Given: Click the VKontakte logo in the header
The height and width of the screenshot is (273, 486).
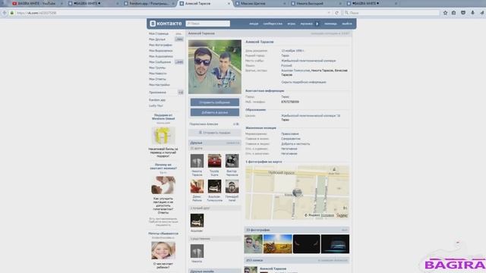Looking at the screenshot, I should click(x=166, y=24).
